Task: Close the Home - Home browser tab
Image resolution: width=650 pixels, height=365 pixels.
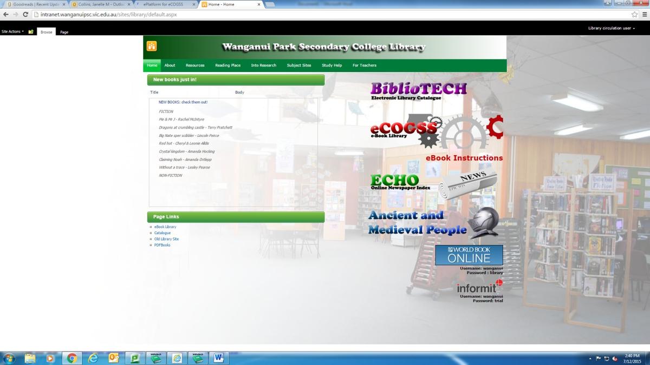Action: click(258, 4)
